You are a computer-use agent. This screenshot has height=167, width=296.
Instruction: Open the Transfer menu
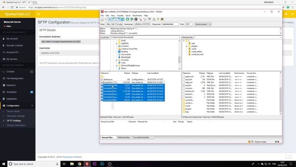pyautogui.click(x=120, y=15)
